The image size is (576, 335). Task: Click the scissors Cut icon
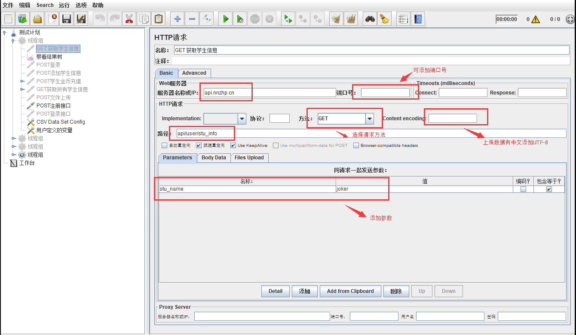pos(129,19)
